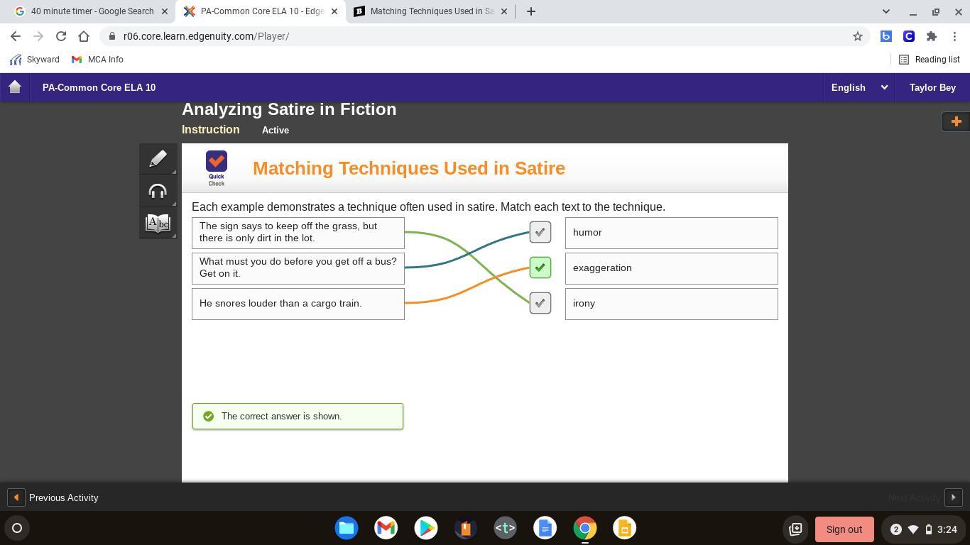Launch Gmail from the shelf
This screenshot has height=545, width=970.
coord(386,528)
